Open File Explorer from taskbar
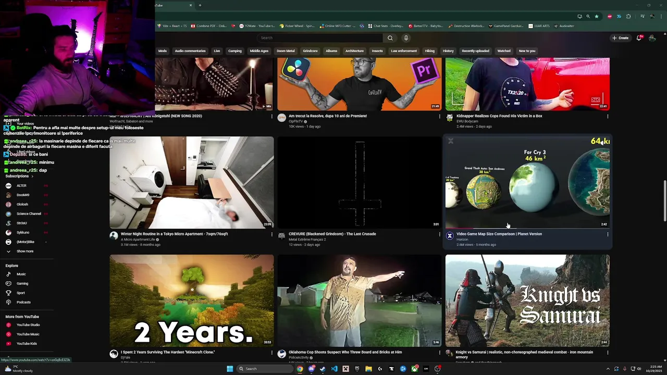Viewport: 667px width, 375px height. point(368,369)
